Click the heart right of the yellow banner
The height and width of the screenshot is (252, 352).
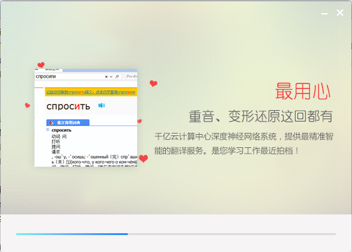pos(153,83)
